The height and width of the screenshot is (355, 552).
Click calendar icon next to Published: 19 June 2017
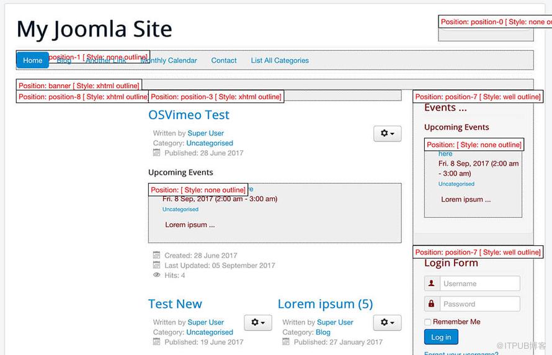click(157, 341)
